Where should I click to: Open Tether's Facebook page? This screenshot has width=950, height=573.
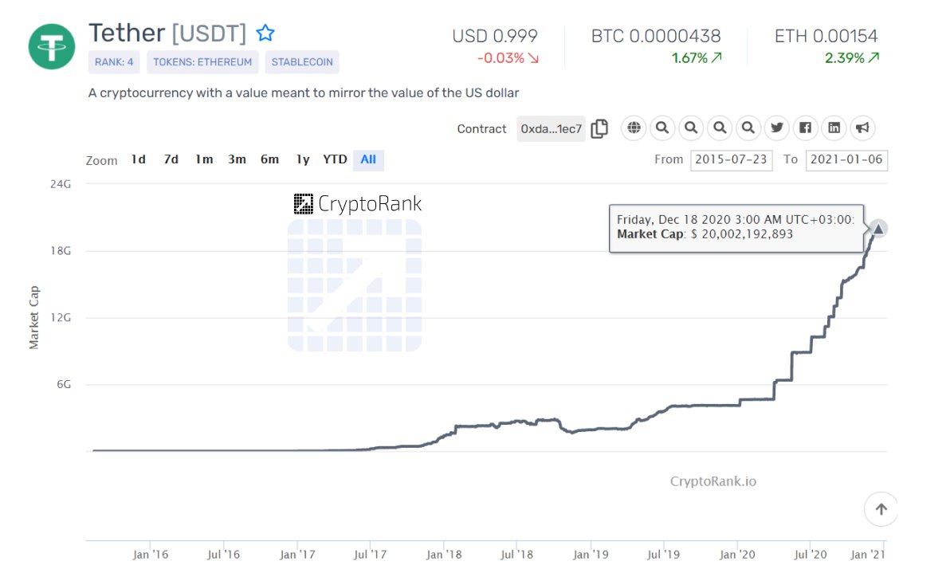tap(805, 128)
